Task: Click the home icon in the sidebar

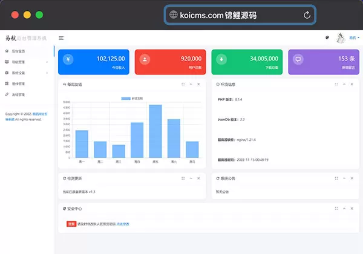Action: pos(7,51)
